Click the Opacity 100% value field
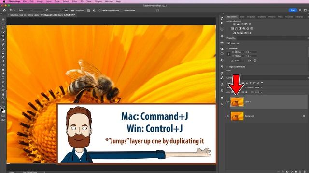The height and width of the screenshot is (173, 309). (257, 87)
